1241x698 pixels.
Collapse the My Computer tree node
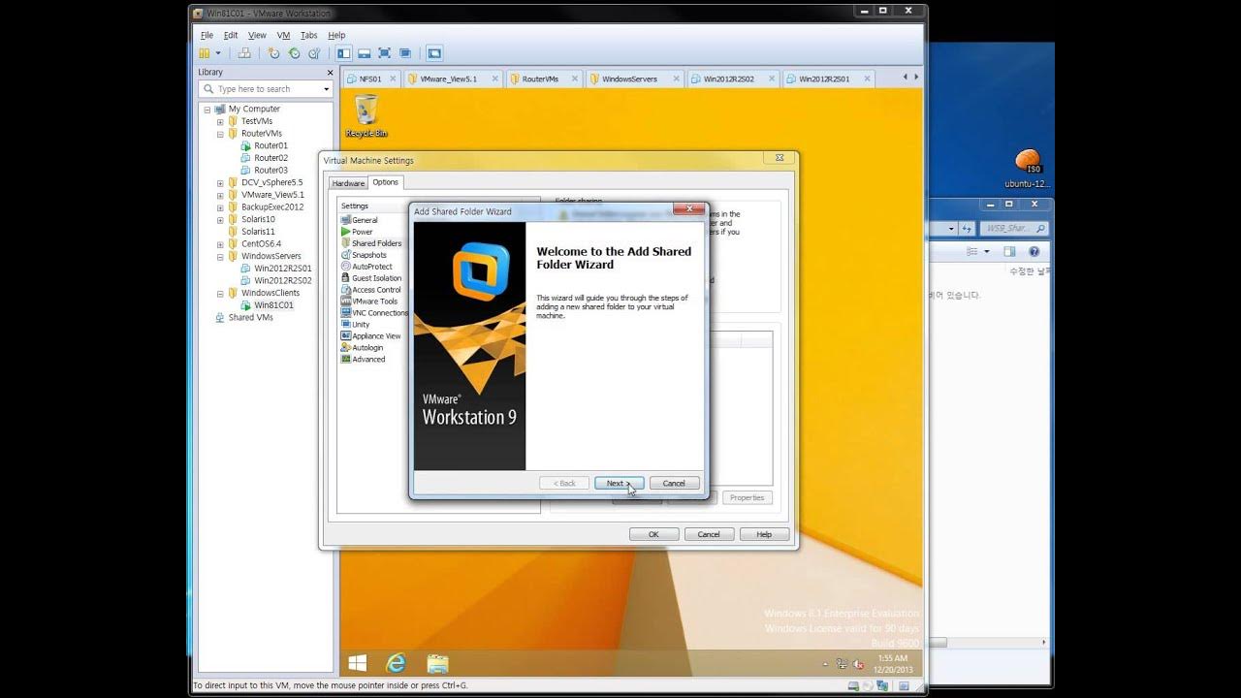coord(207,110)
